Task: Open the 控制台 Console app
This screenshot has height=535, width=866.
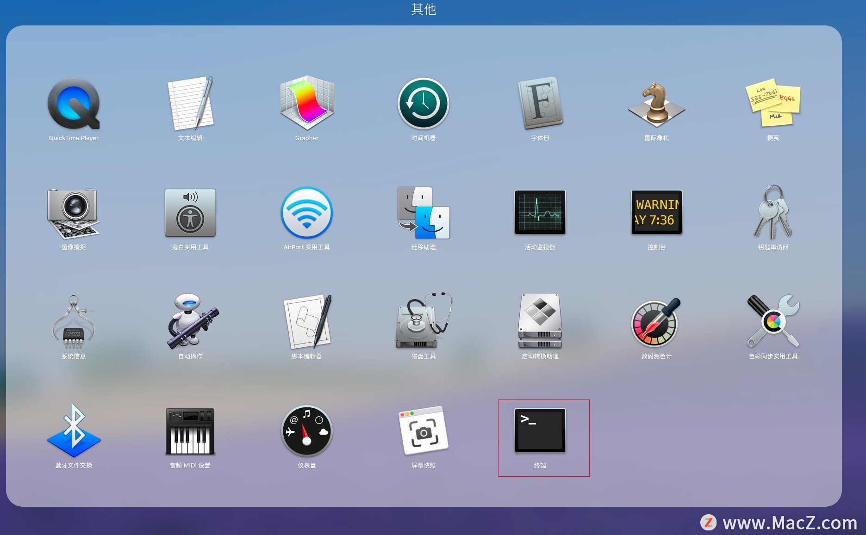Action: pos(657,212)
